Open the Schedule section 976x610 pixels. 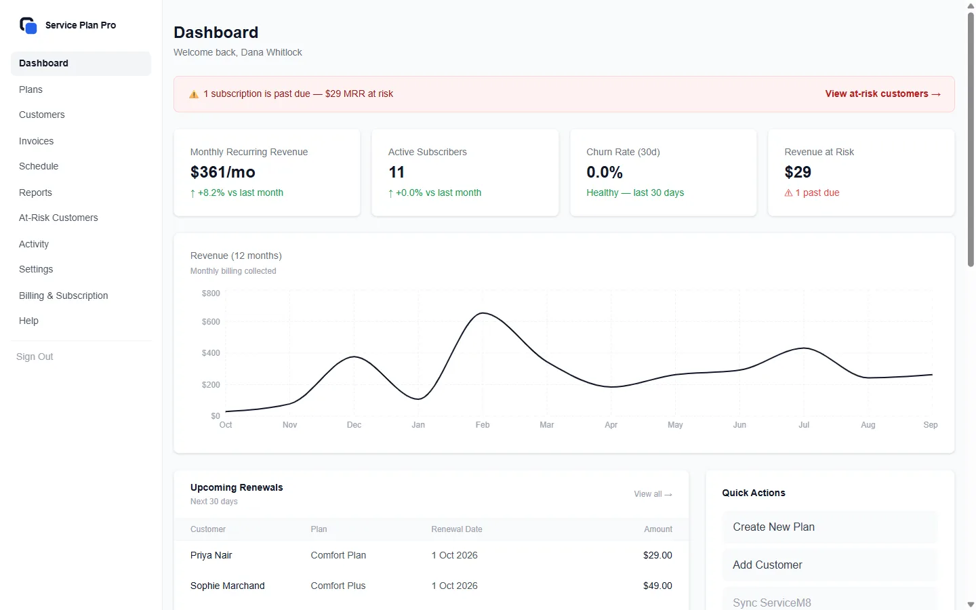click(x=81, y=167)
